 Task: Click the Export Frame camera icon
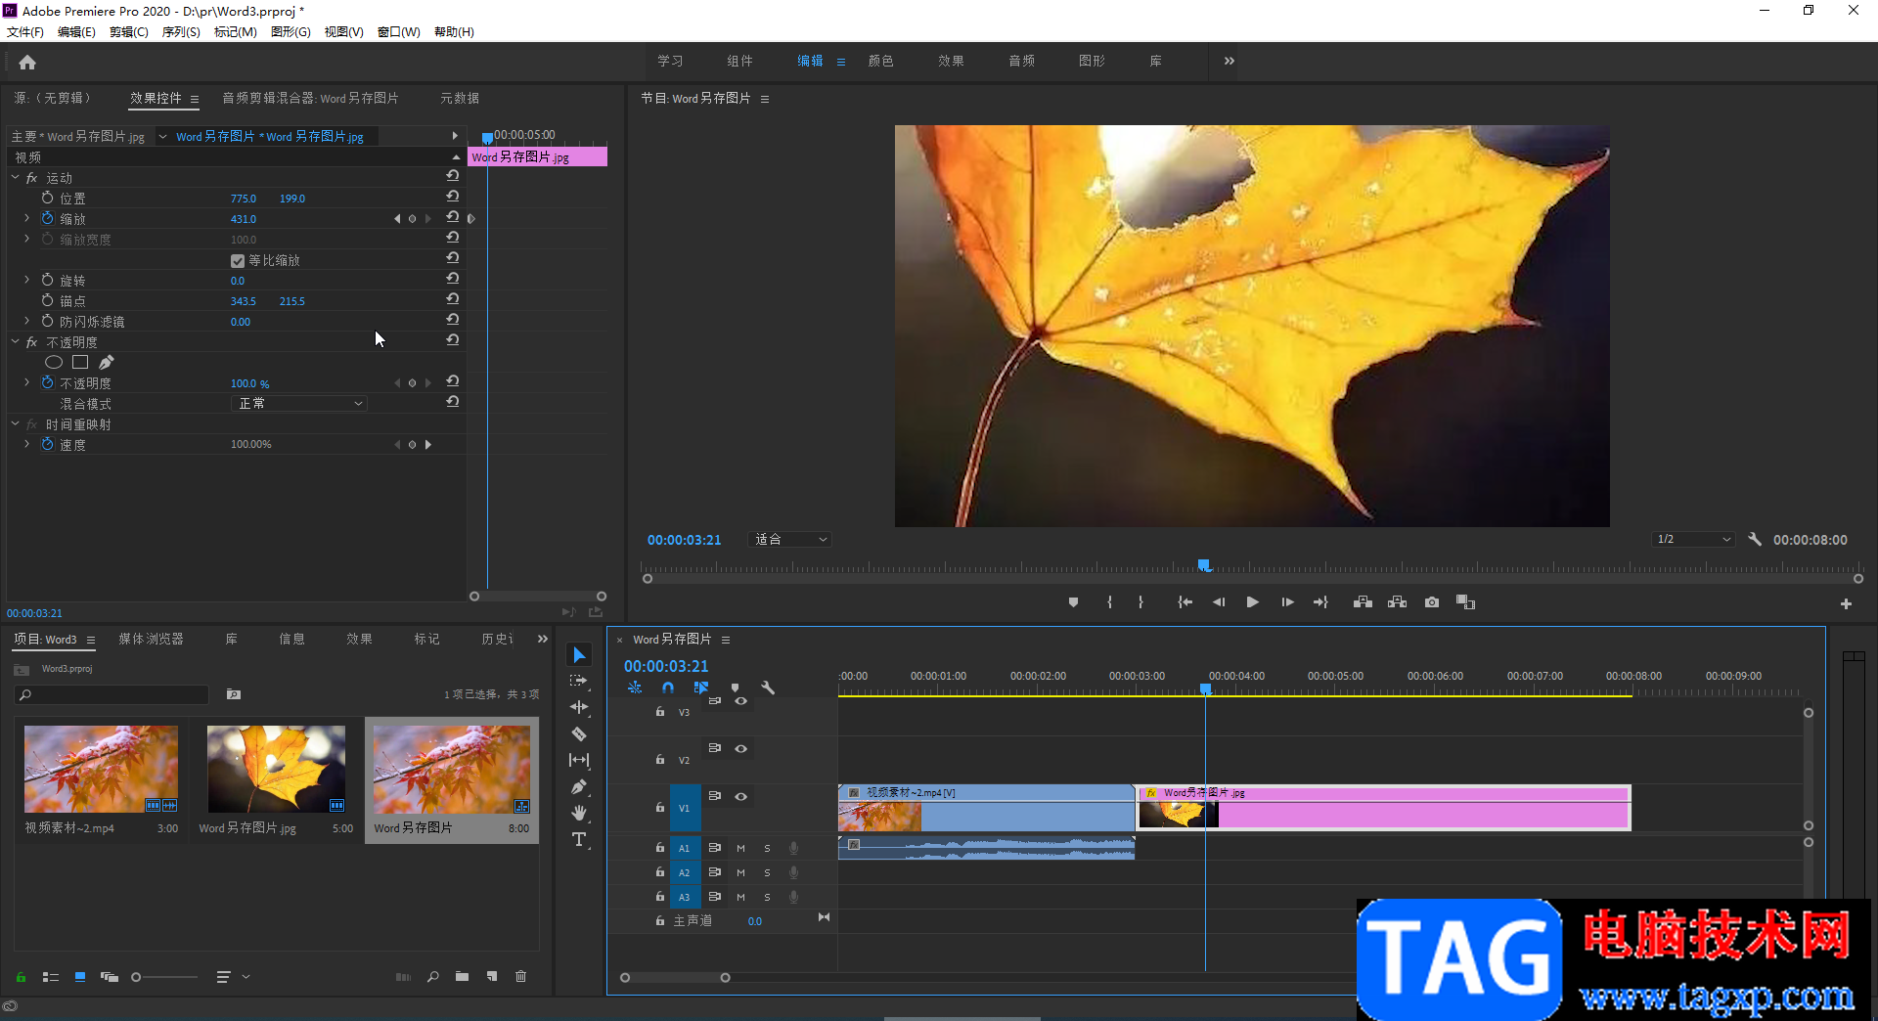click(1431, 602)
